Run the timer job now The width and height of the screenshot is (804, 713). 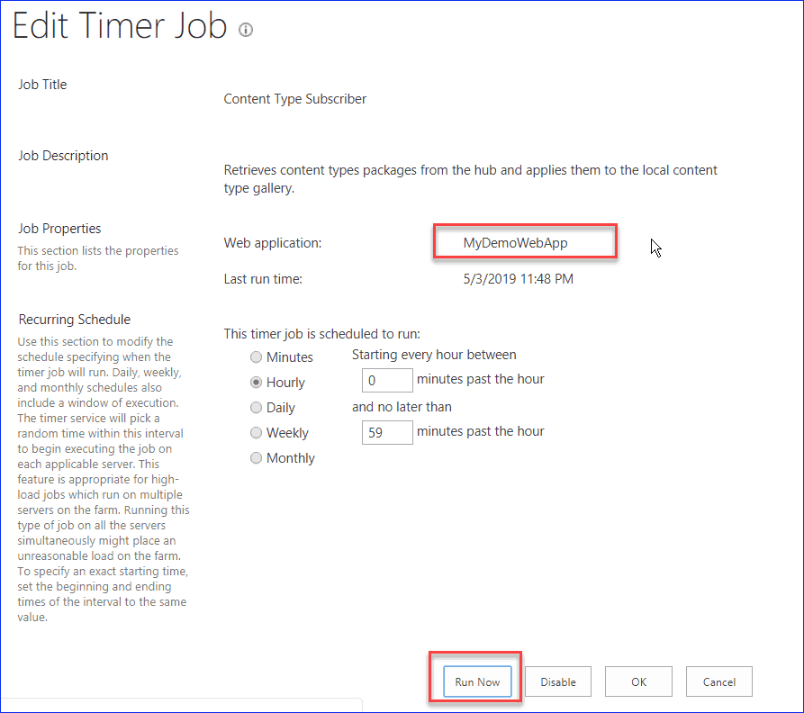click(x=477, y=681)
